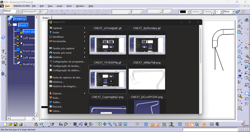The width and height of the screenshot is (250, 132).
Task: Click the pattern hatch icon right of the brush
Action: click(243, 12)
